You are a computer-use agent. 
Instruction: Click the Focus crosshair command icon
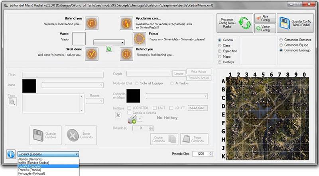click(139, 38)
